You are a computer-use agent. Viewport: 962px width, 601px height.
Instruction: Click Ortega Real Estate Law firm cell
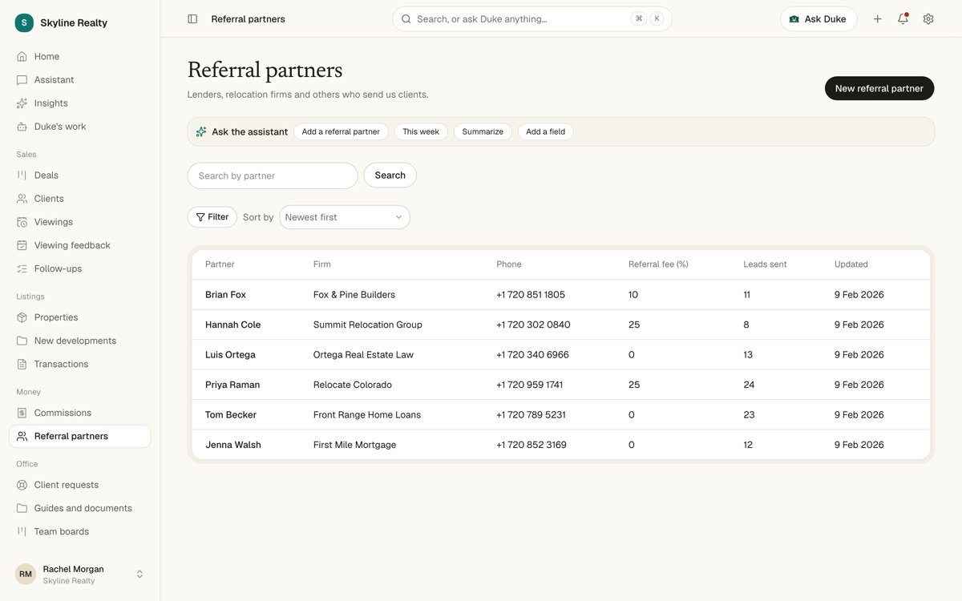point(363,354)
